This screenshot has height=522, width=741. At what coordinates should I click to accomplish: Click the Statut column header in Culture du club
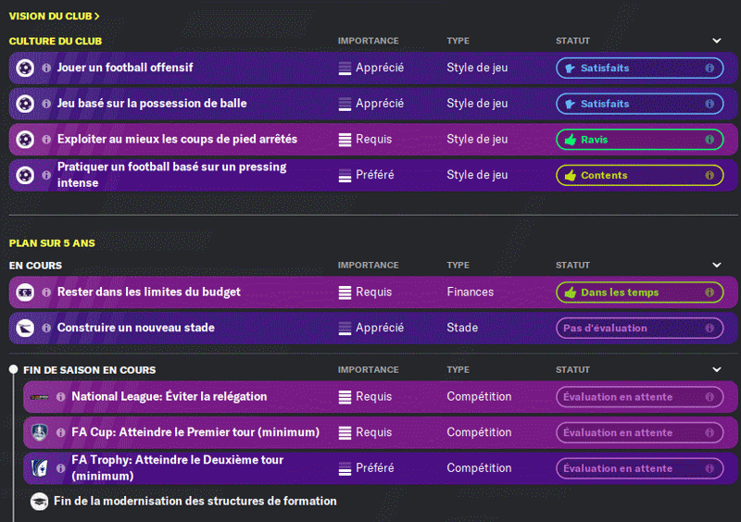pos(572,41)
